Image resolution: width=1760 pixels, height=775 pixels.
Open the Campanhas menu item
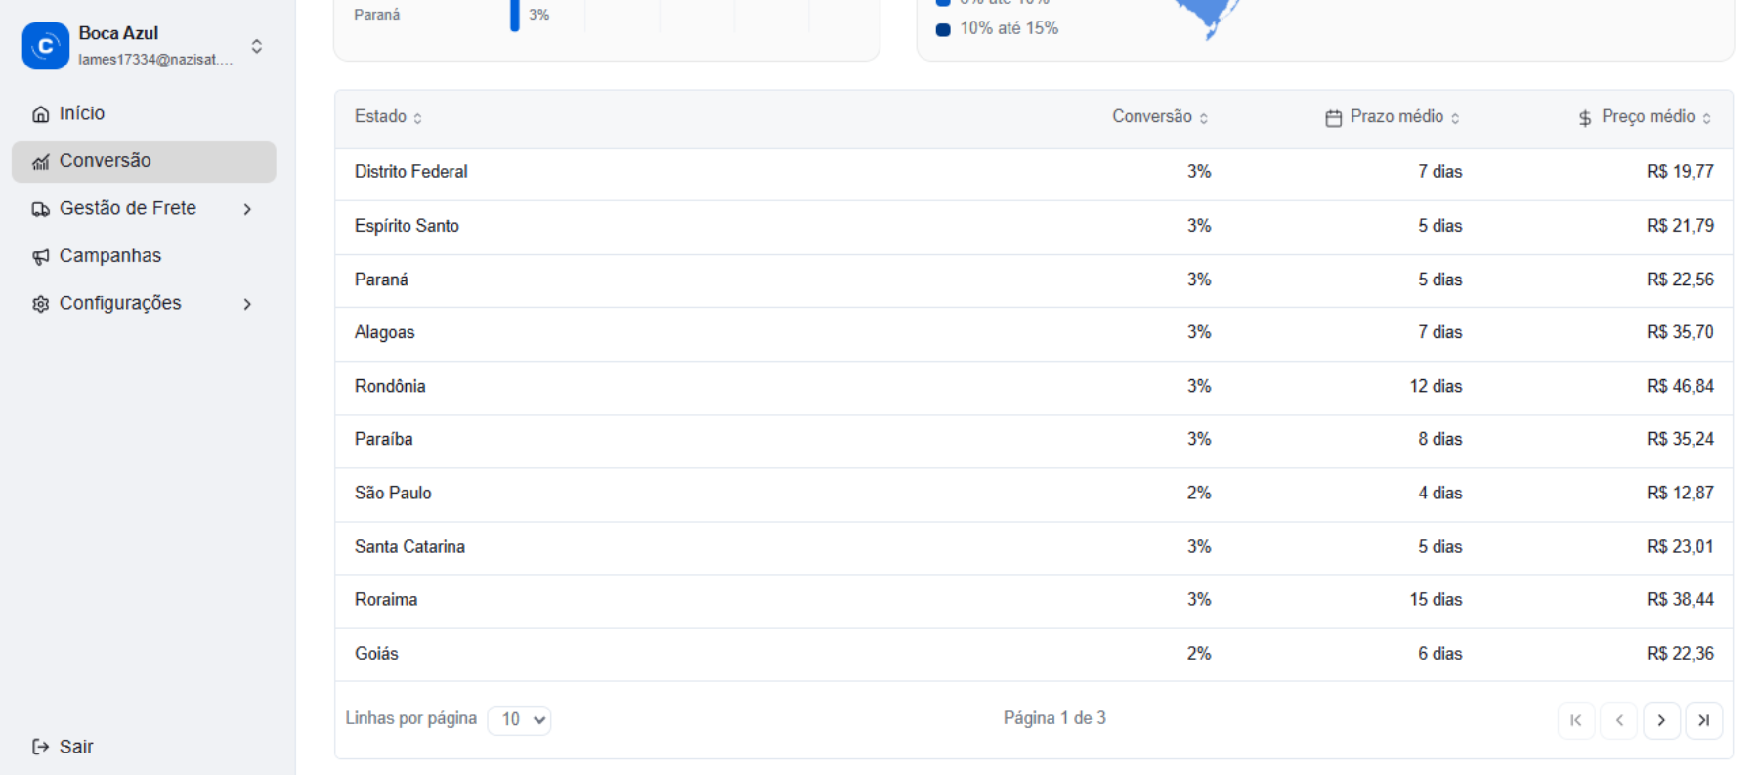point(109,256)
